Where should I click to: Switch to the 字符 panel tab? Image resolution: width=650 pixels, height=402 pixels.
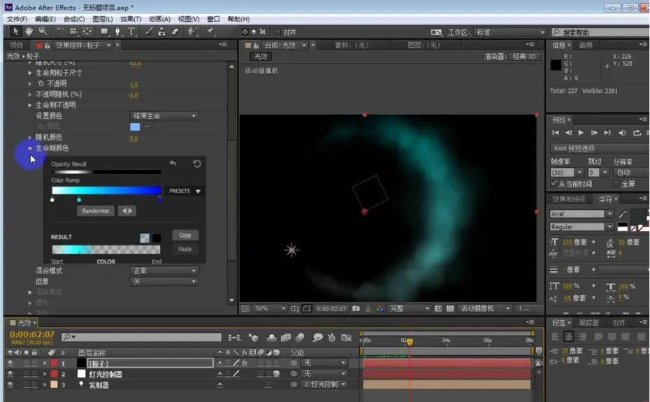click(605, 199)
